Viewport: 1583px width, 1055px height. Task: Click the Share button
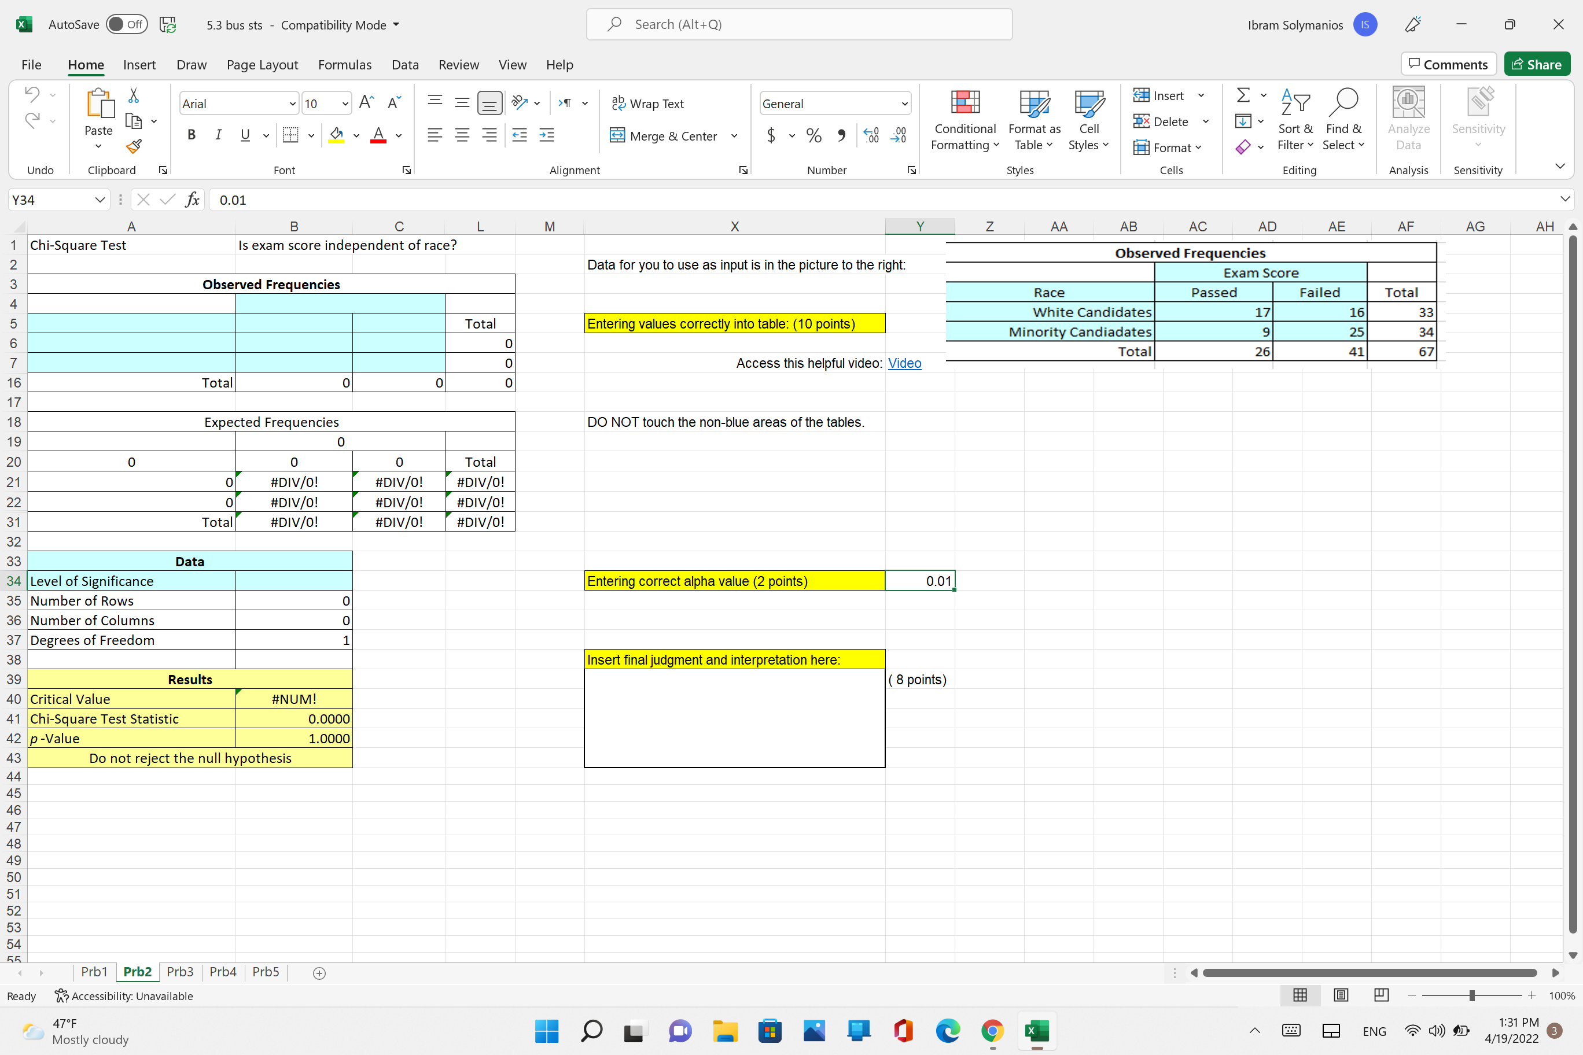click(x=1537, y=65)
